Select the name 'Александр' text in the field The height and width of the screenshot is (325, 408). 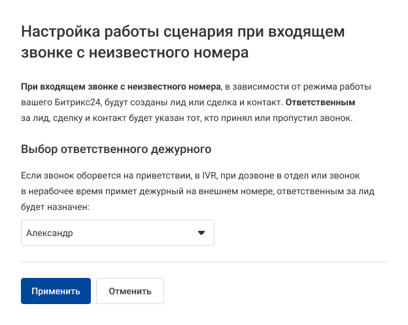tap(49, 233)
